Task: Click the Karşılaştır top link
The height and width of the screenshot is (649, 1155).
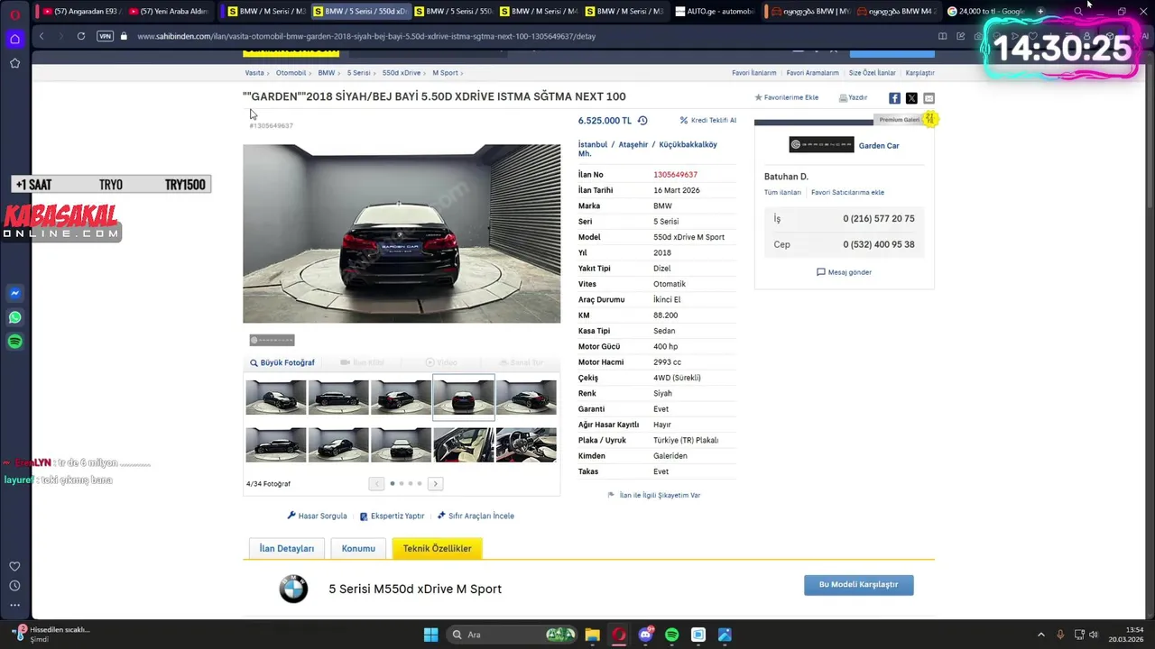Action: [x=919, y=73]
